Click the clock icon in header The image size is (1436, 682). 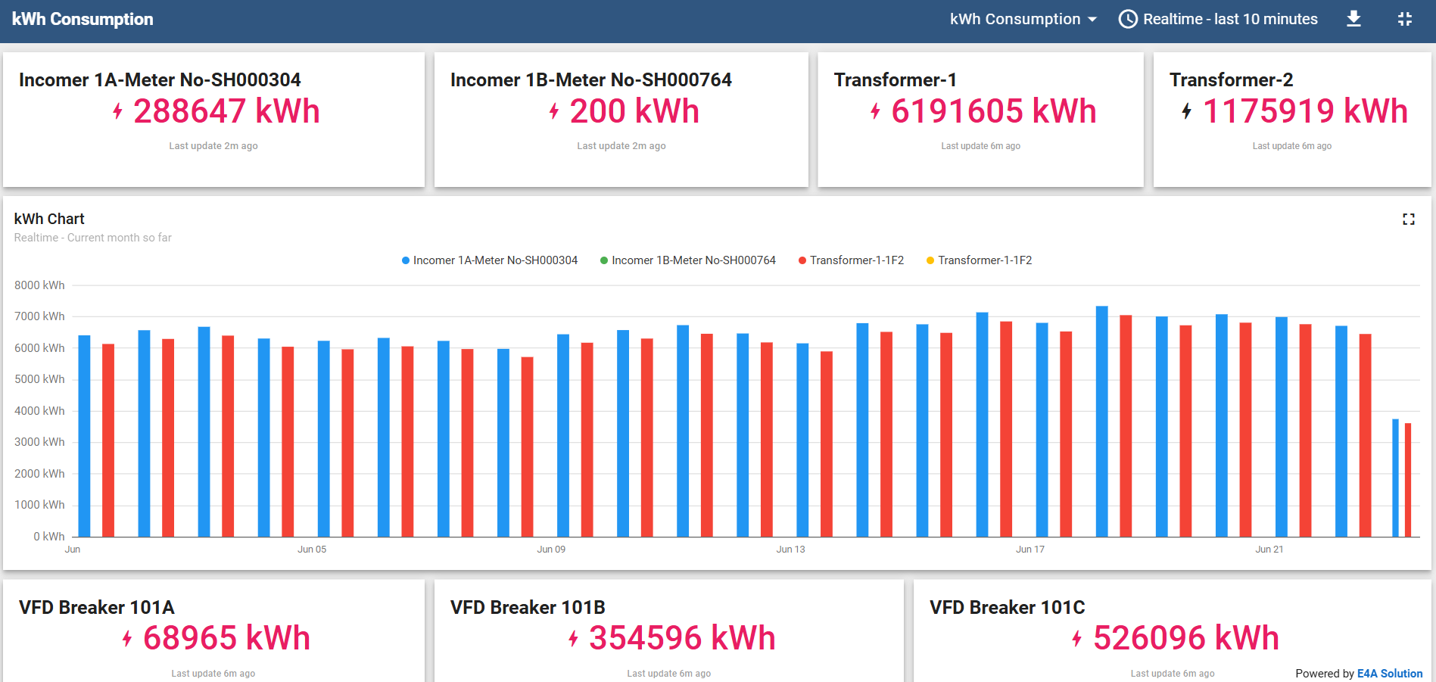click(1128, 19)
